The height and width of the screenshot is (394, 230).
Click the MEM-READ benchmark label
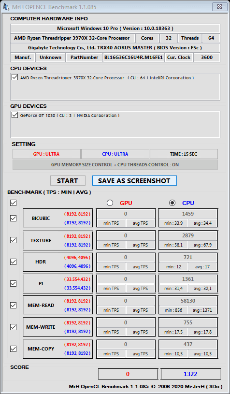click(41, 306)
